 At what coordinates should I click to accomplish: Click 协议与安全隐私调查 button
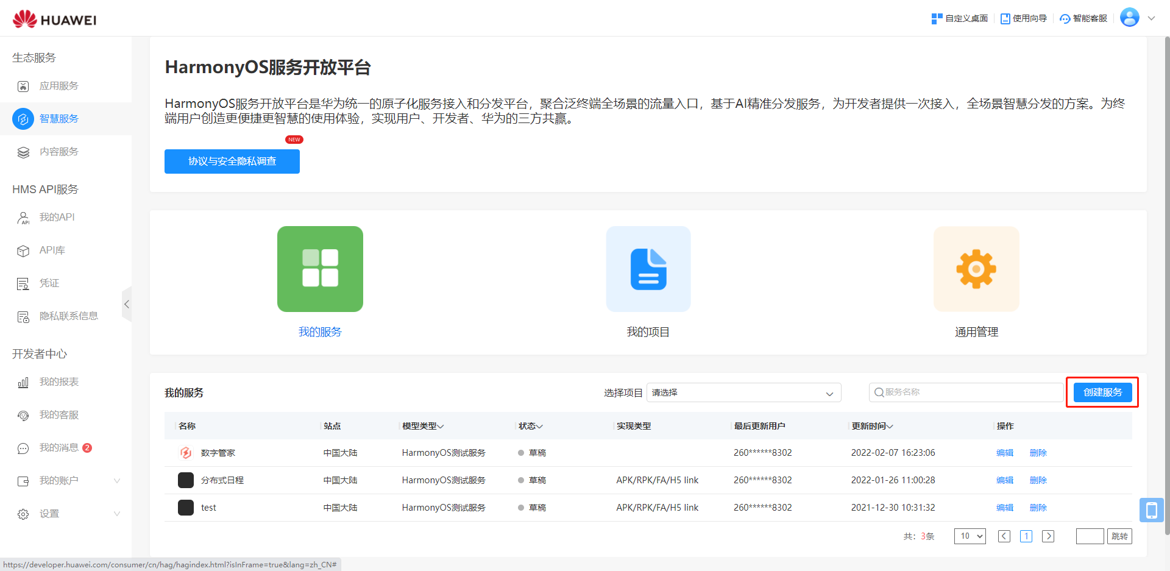[x=232, y=161]
